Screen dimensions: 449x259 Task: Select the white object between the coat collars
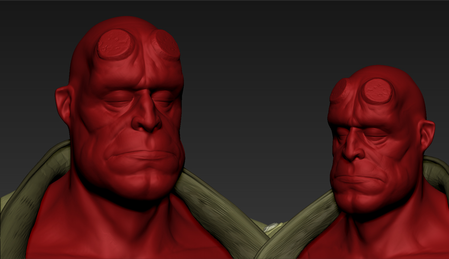click(270, 227)
